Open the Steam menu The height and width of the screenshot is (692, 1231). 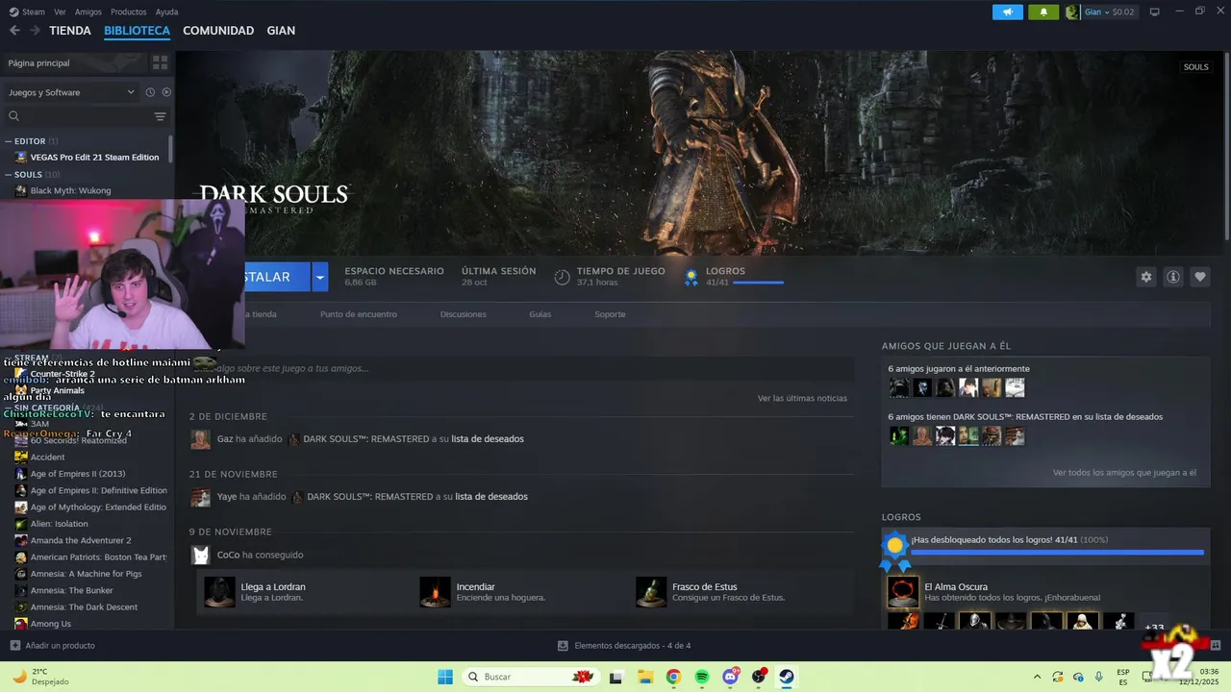tap(28, 12)
